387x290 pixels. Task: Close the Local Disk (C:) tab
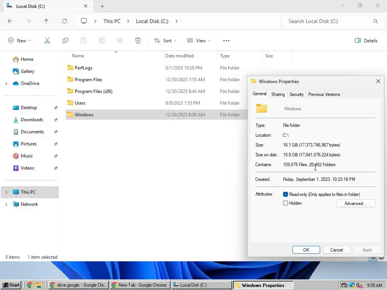point(86,6)
